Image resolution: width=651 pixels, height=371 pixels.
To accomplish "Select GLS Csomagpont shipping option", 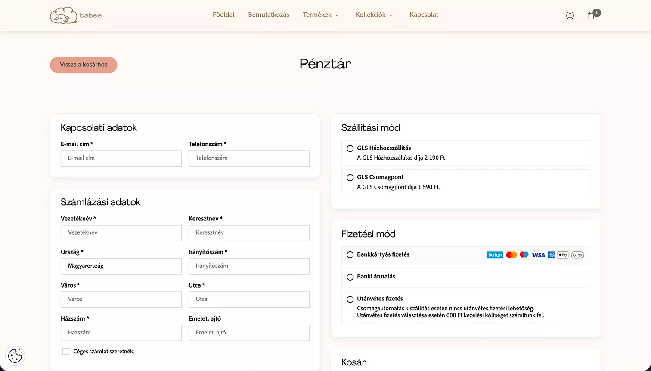I will [350, 178].
